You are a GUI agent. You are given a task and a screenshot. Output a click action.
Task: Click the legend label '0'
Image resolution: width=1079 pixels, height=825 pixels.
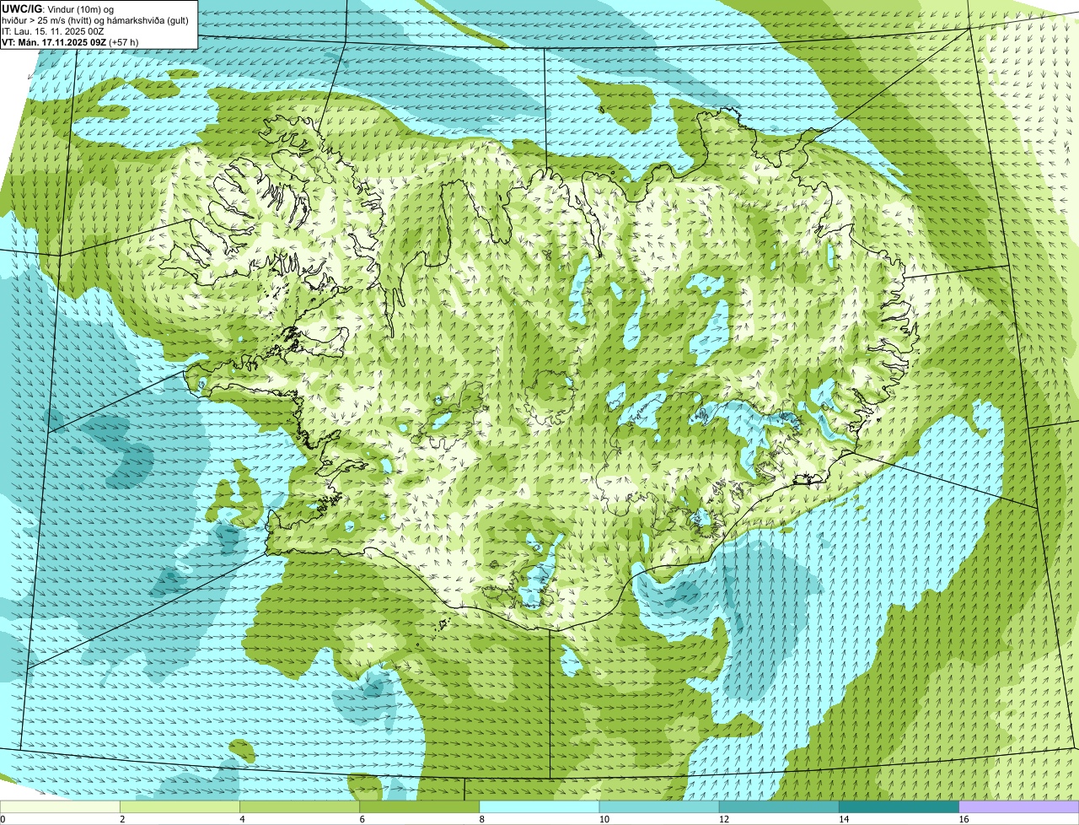point(3,819)
